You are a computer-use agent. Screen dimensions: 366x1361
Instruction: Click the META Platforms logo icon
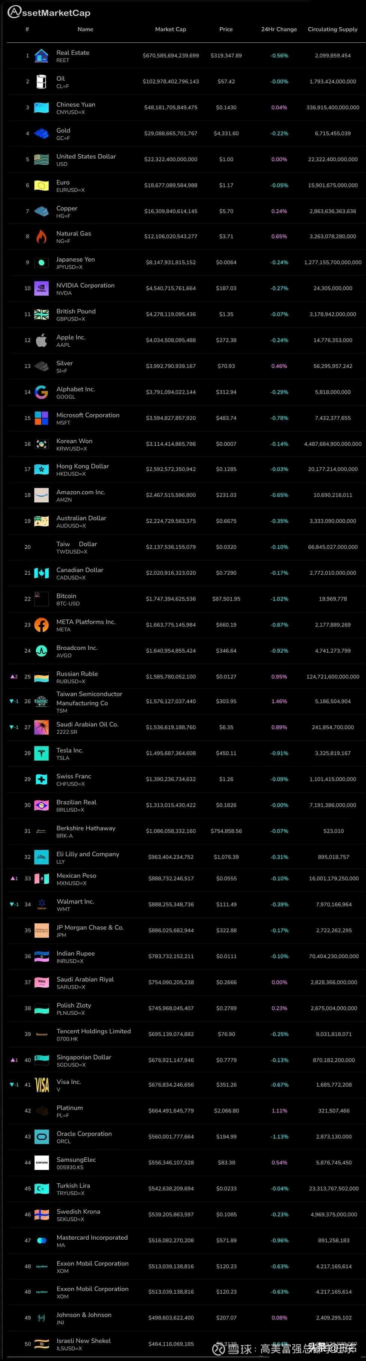[x=41, y=625]
